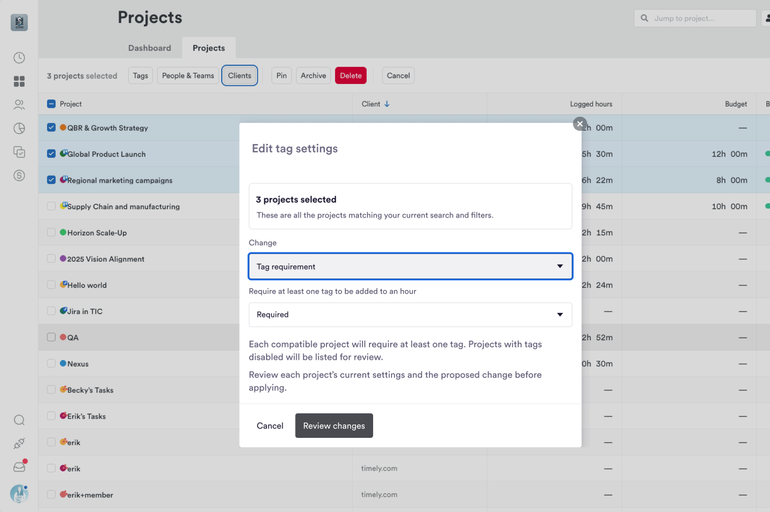Click the search magnifier icon in sidebar
The height and width of the screenshot is (512, 770).
(19, 420)
